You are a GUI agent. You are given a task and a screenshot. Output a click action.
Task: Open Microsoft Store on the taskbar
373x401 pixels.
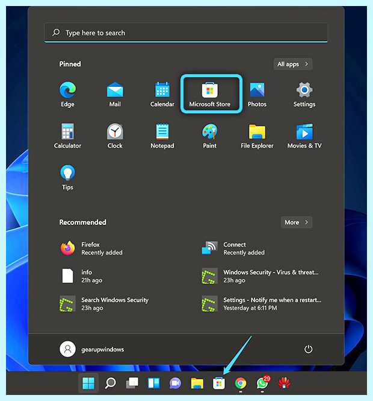[219, 383]
